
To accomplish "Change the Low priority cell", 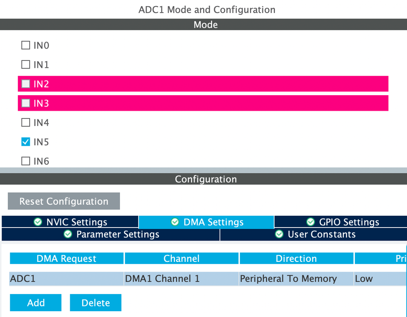I will click(379, 279).
